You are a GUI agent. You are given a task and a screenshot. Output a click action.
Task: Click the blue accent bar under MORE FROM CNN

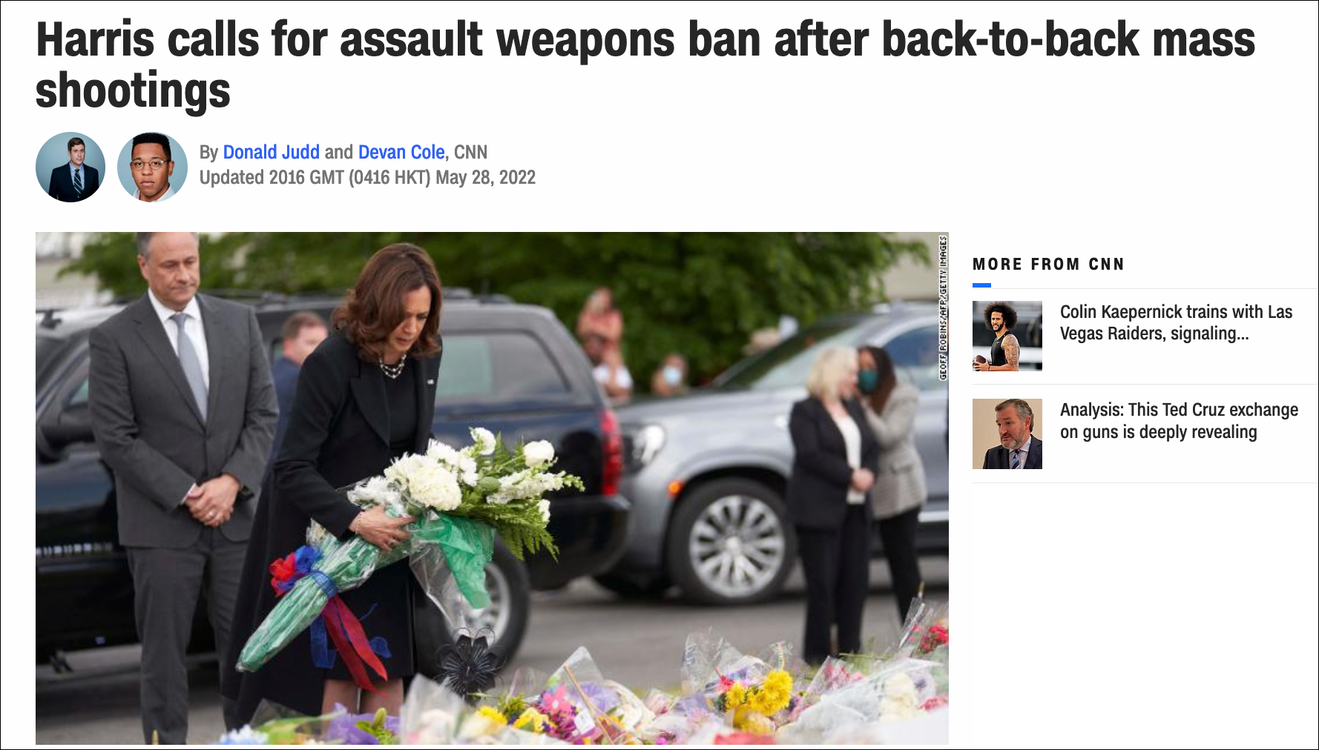coord(981,285)
